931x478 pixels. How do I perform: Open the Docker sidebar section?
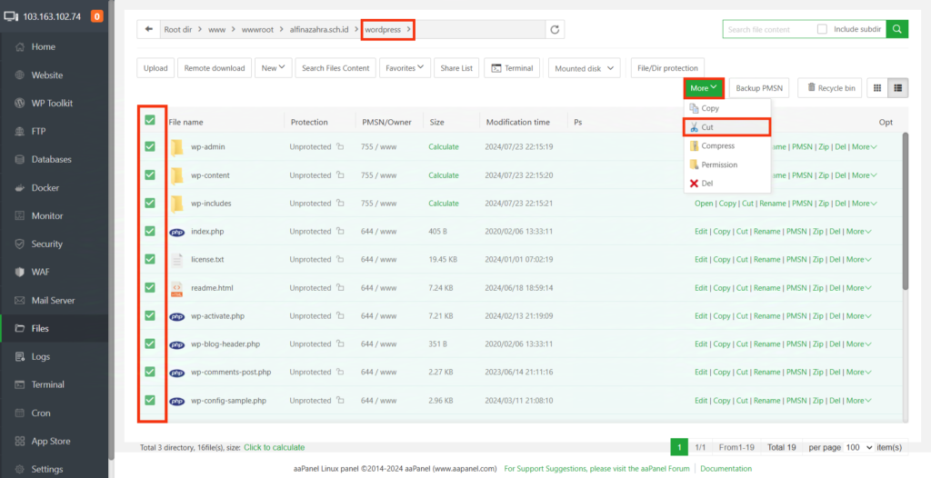point(45,188)
